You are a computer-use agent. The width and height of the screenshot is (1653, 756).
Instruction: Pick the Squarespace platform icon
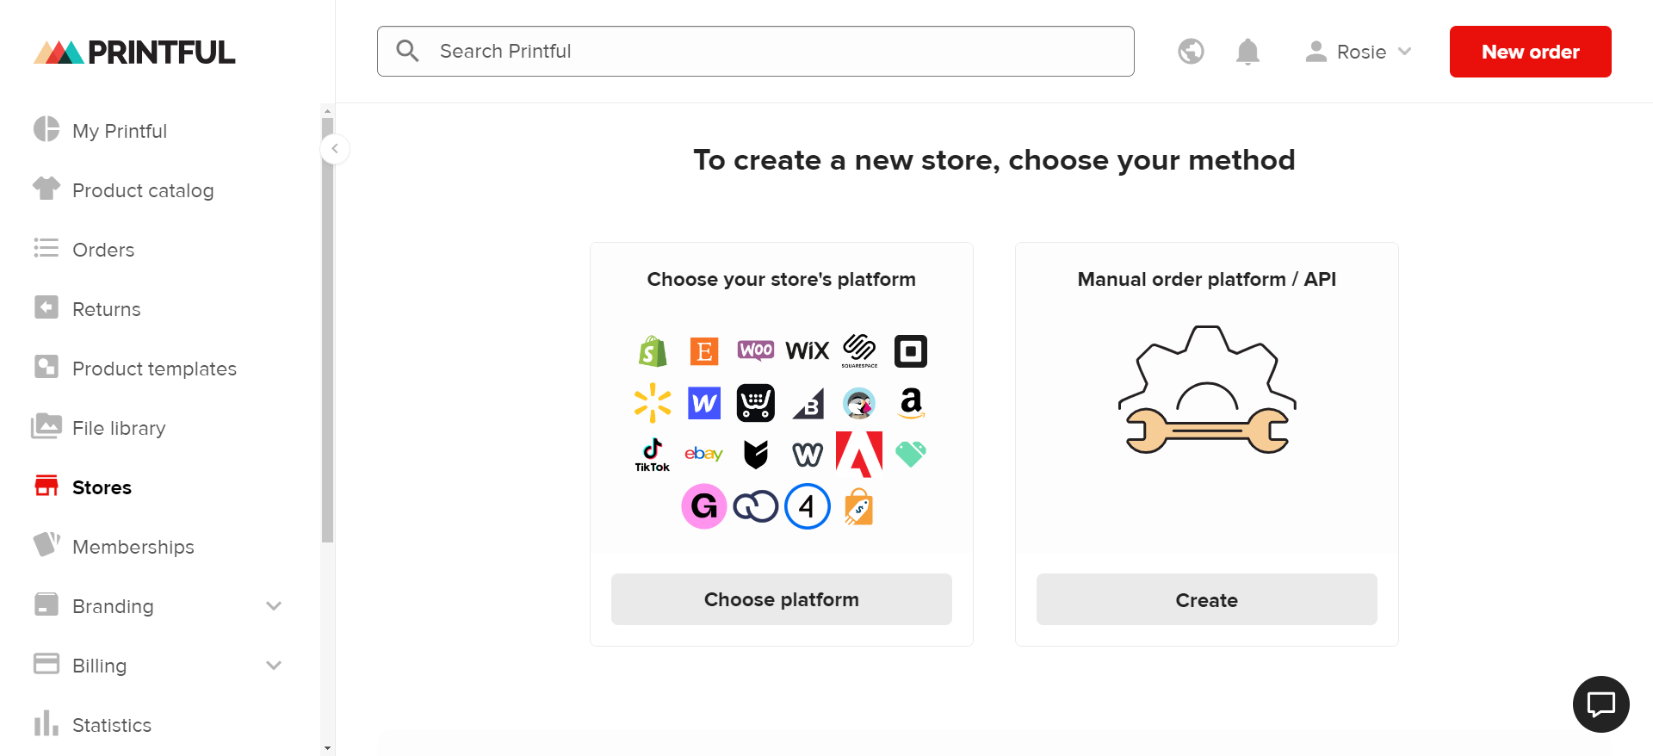859,350
